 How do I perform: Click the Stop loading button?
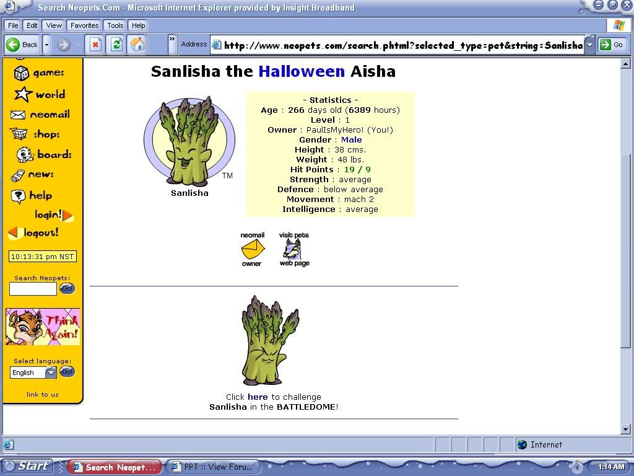click(95, 45)
